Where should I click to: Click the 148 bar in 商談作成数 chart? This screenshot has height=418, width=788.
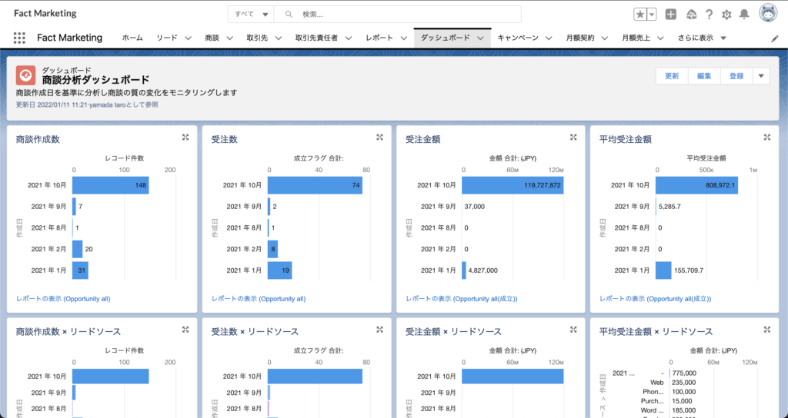(111, 185)
